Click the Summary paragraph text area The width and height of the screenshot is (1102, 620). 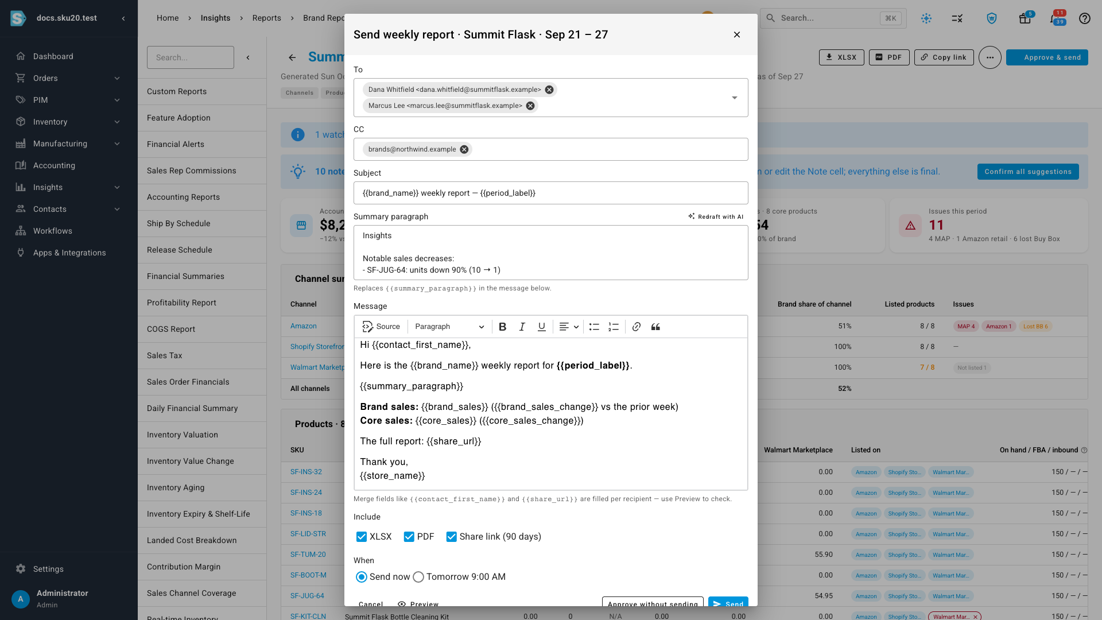coord(551,253)
